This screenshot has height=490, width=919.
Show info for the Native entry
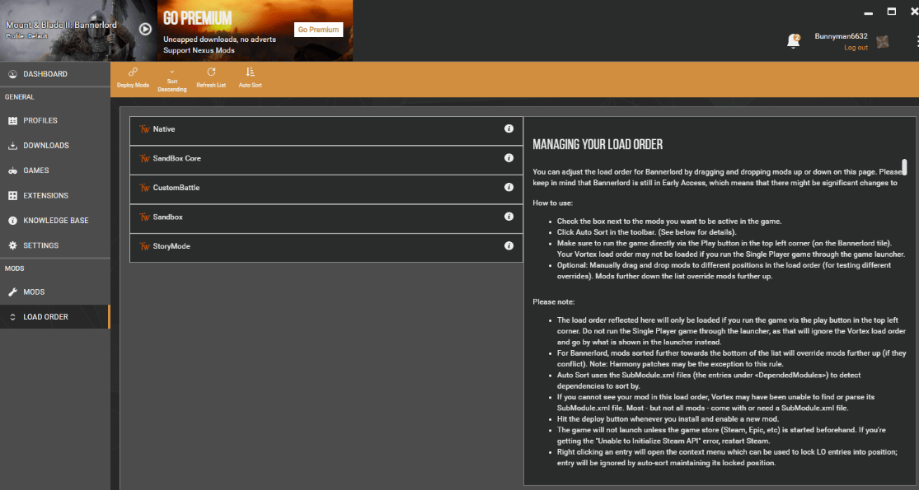(x=509, y=128)
